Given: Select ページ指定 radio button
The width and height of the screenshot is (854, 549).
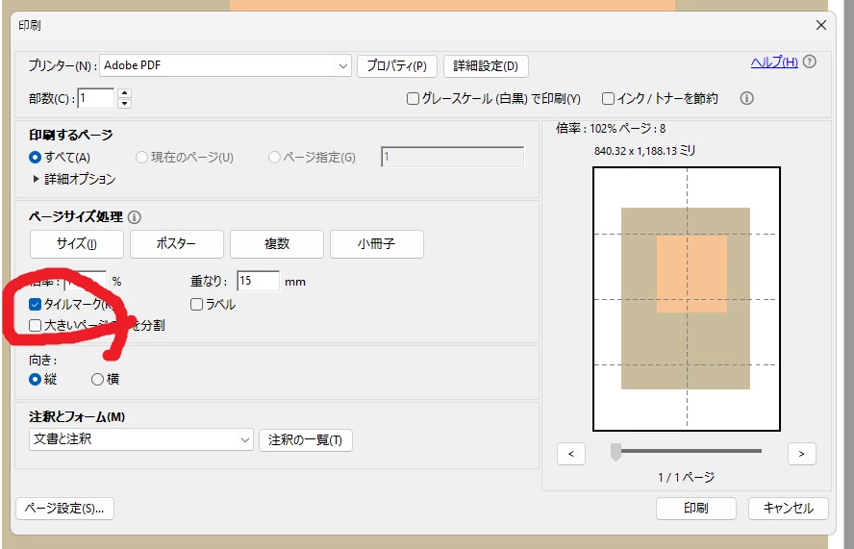Looking at the screenshot, I should [x=274, y=158].
